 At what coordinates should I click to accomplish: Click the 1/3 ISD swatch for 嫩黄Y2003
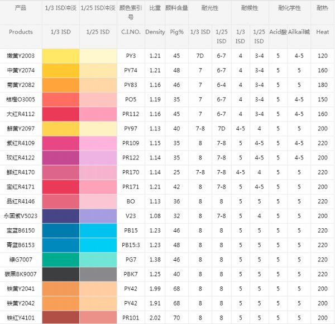coord(60,56)
